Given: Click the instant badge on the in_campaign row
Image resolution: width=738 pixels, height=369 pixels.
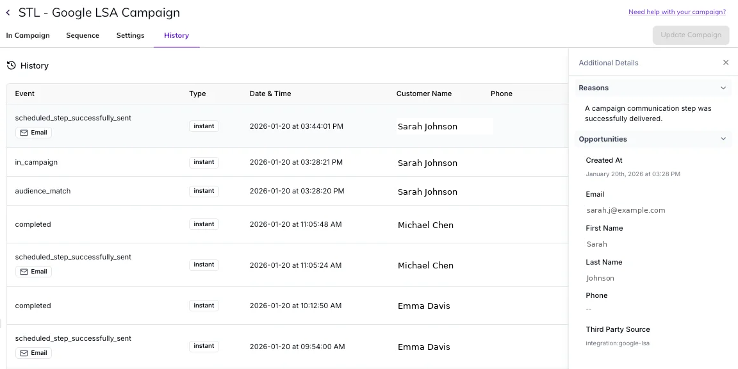Looking at the screenshot, I should coord(204,162).
